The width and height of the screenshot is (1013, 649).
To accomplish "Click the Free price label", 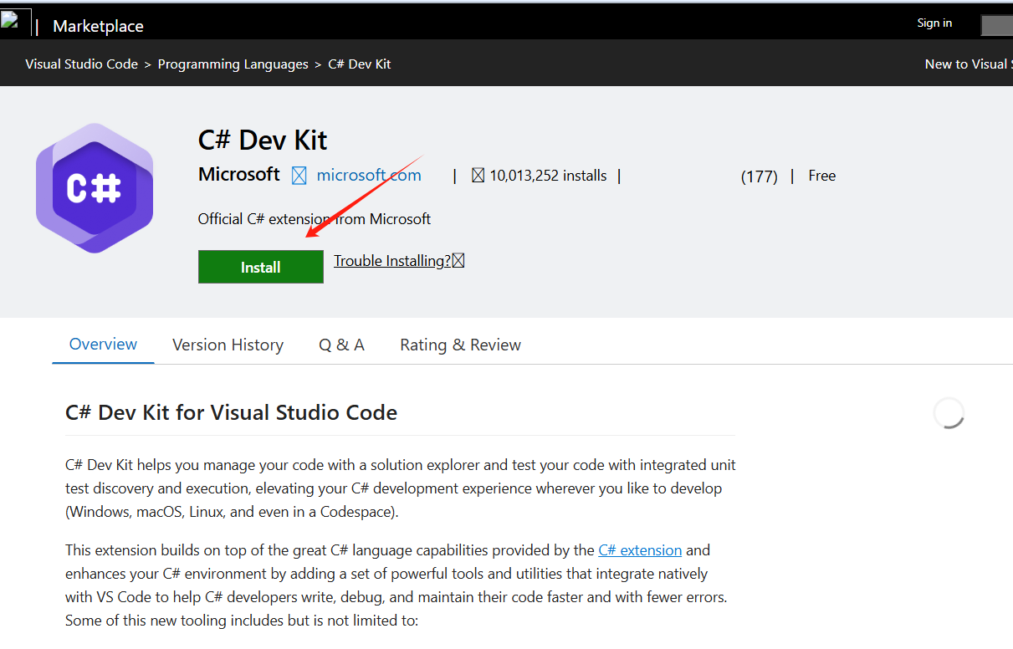I will [x=822, y=176].
